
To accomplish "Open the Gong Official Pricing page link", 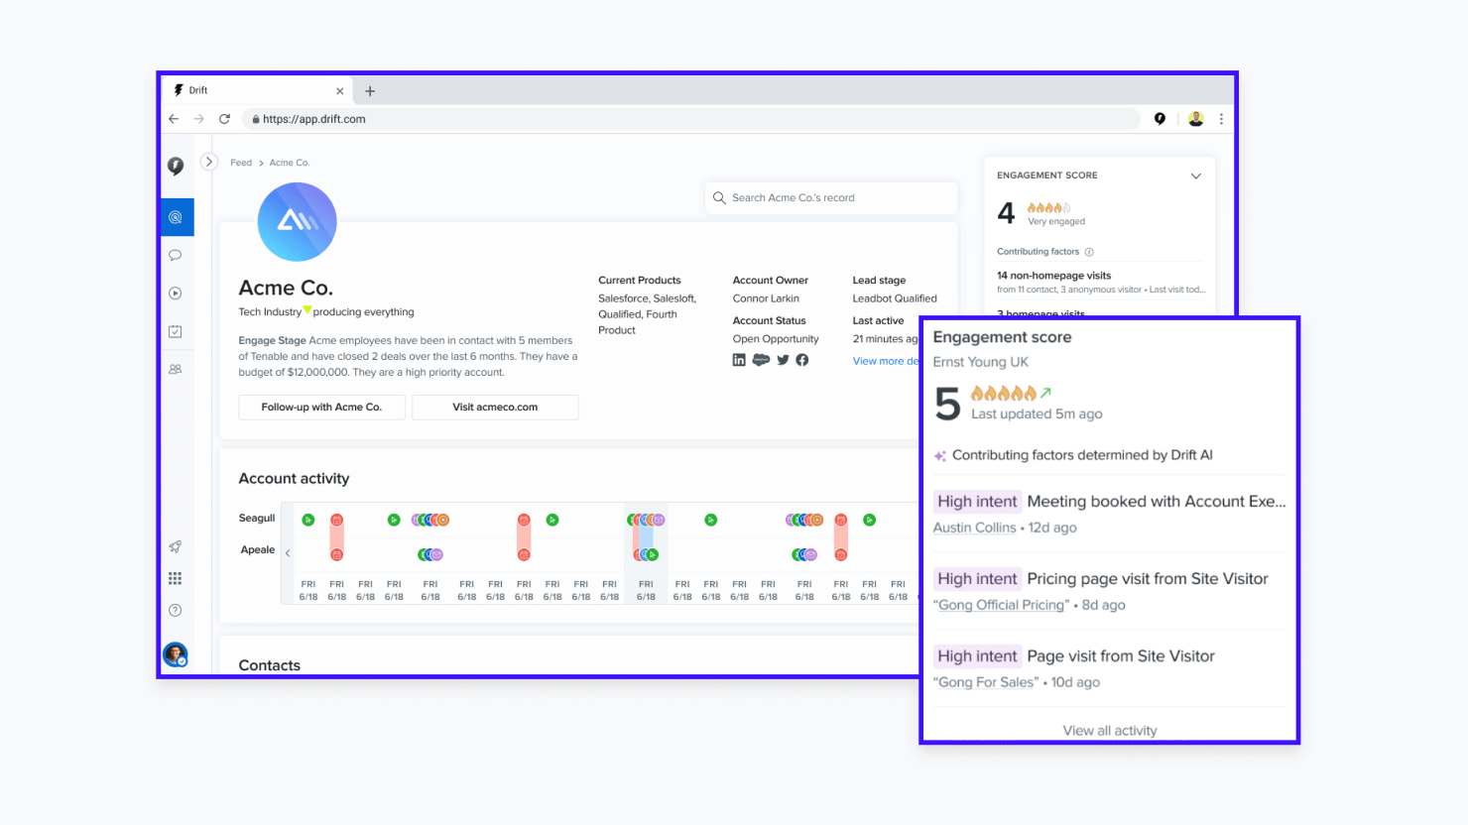I will click(1004, 605).
